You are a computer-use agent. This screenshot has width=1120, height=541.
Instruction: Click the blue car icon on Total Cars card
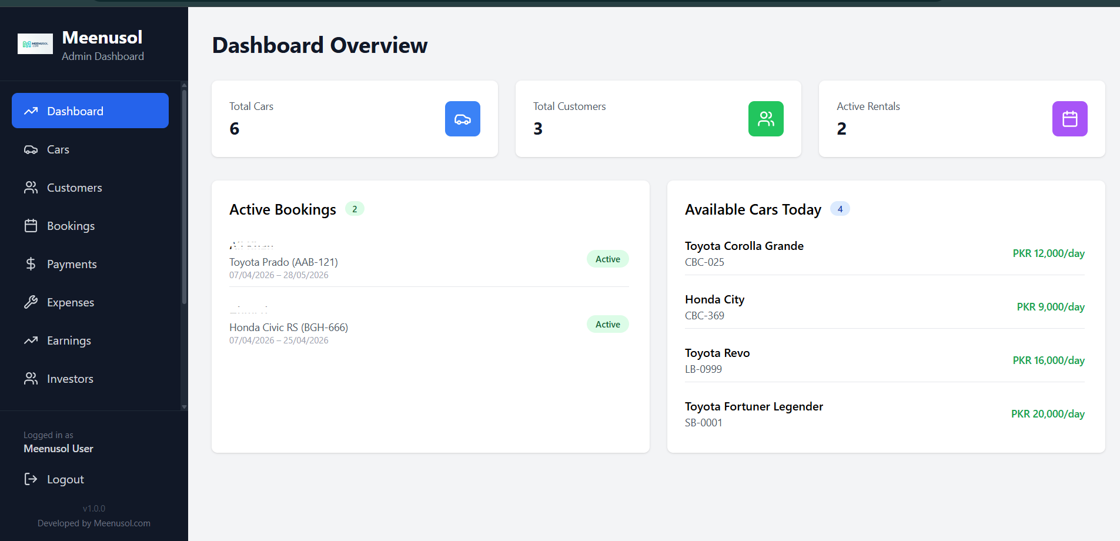[463, 118]
